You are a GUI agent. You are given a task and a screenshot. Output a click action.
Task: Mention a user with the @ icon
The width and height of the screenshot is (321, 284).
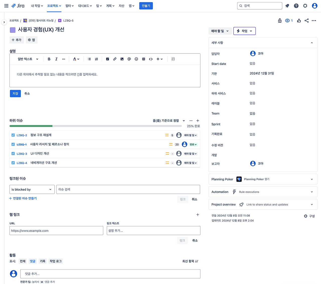click(x=129, y=59)
